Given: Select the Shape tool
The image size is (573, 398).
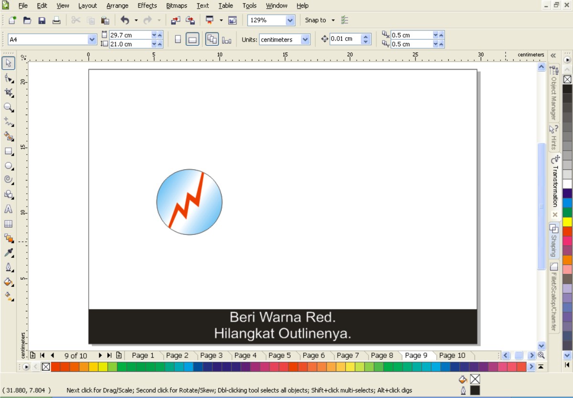Looking at the screenshot, I should (9, 78).
